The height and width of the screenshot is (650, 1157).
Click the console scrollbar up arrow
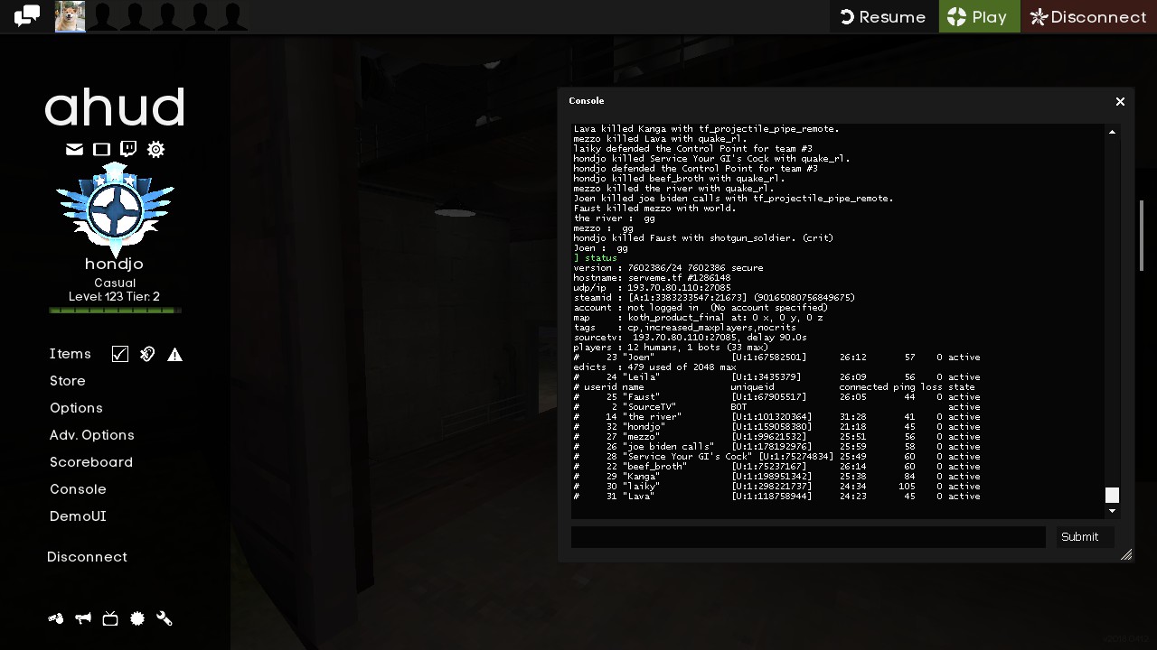pos(1112,132)
